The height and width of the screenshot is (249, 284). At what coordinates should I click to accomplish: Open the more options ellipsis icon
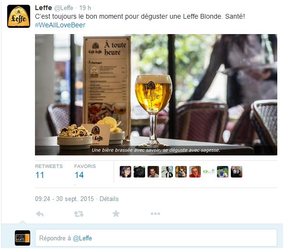click(x=155, y=214)
